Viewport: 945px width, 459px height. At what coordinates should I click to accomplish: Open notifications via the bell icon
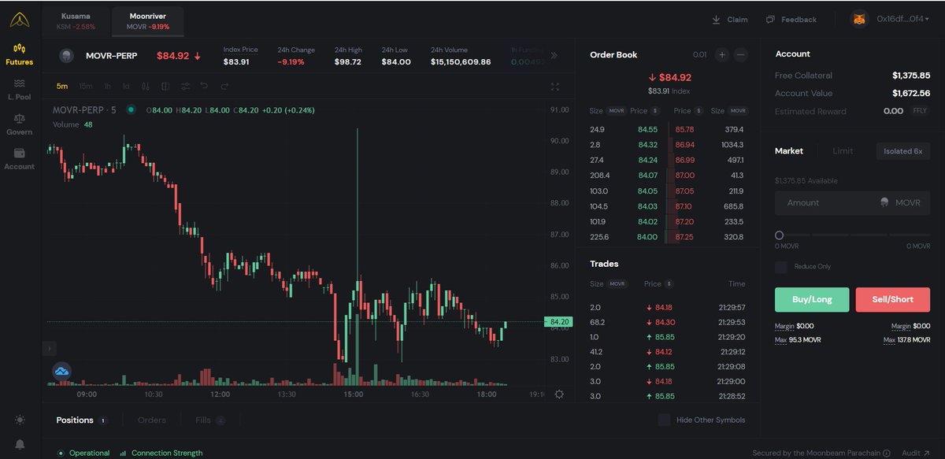click(x=19, y=444)
